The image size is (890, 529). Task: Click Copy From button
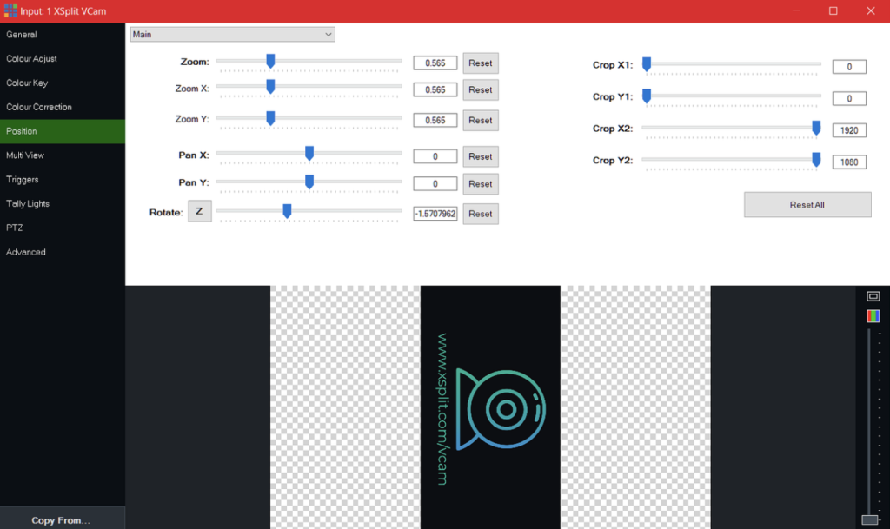[x=63, y=520]
